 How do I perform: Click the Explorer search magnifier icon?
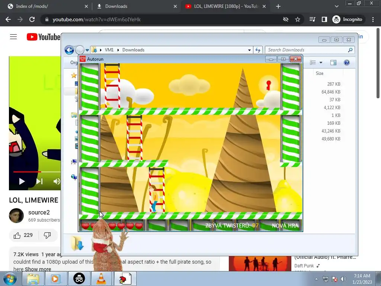pos(350,50)
